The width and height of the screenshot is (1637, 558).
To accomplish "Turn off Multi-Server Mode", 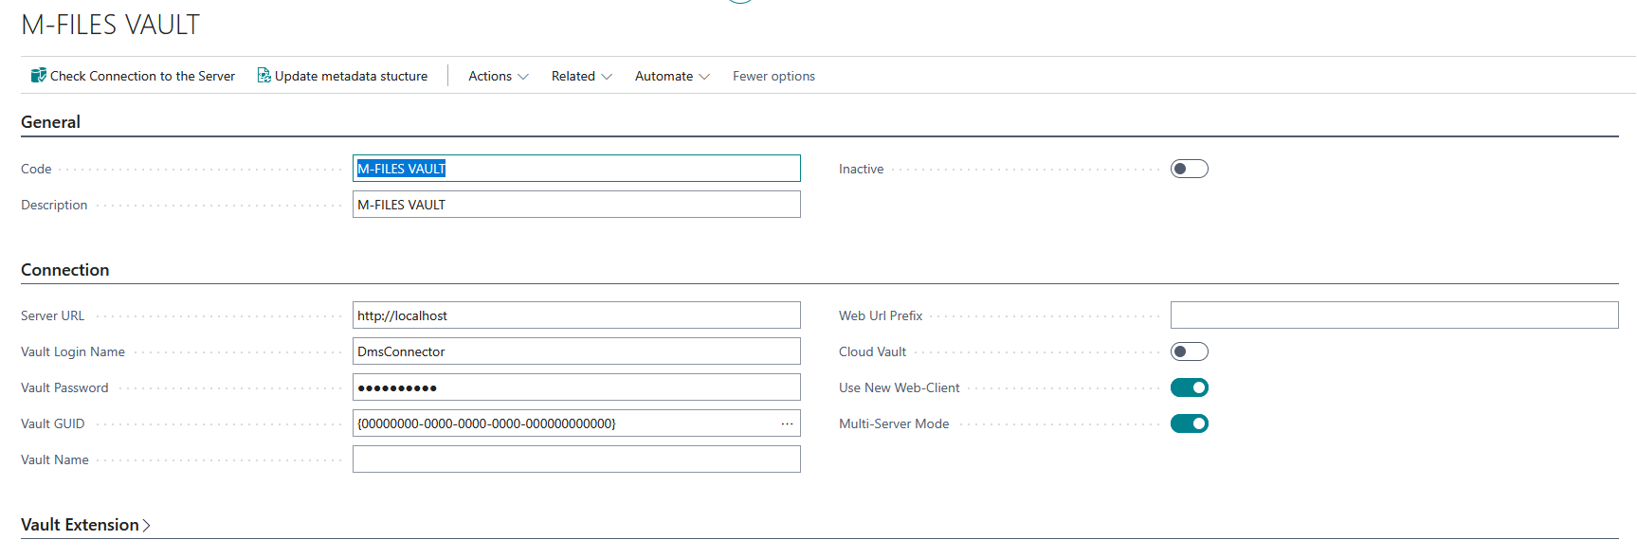I will coord(1190,423).
